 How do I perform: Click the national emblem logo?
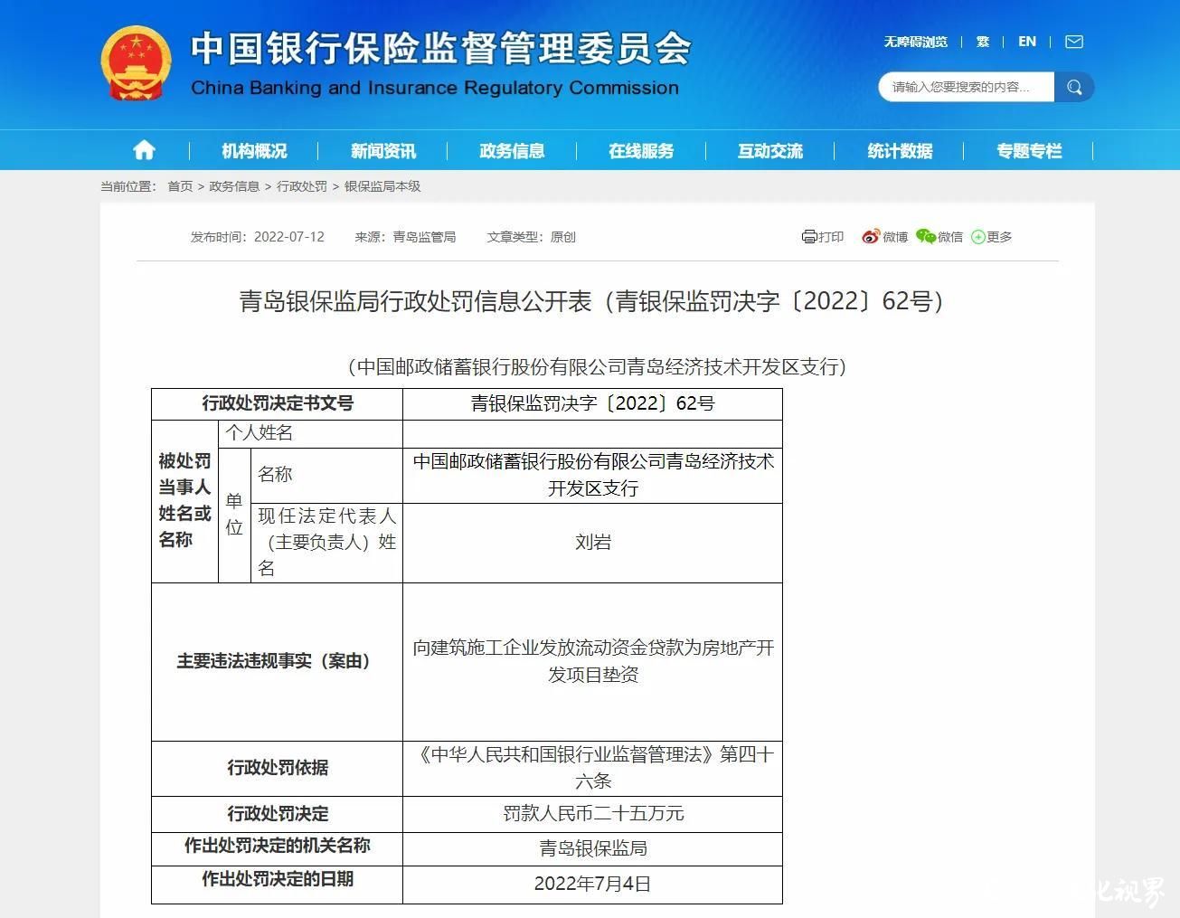(x=136, y=63)
